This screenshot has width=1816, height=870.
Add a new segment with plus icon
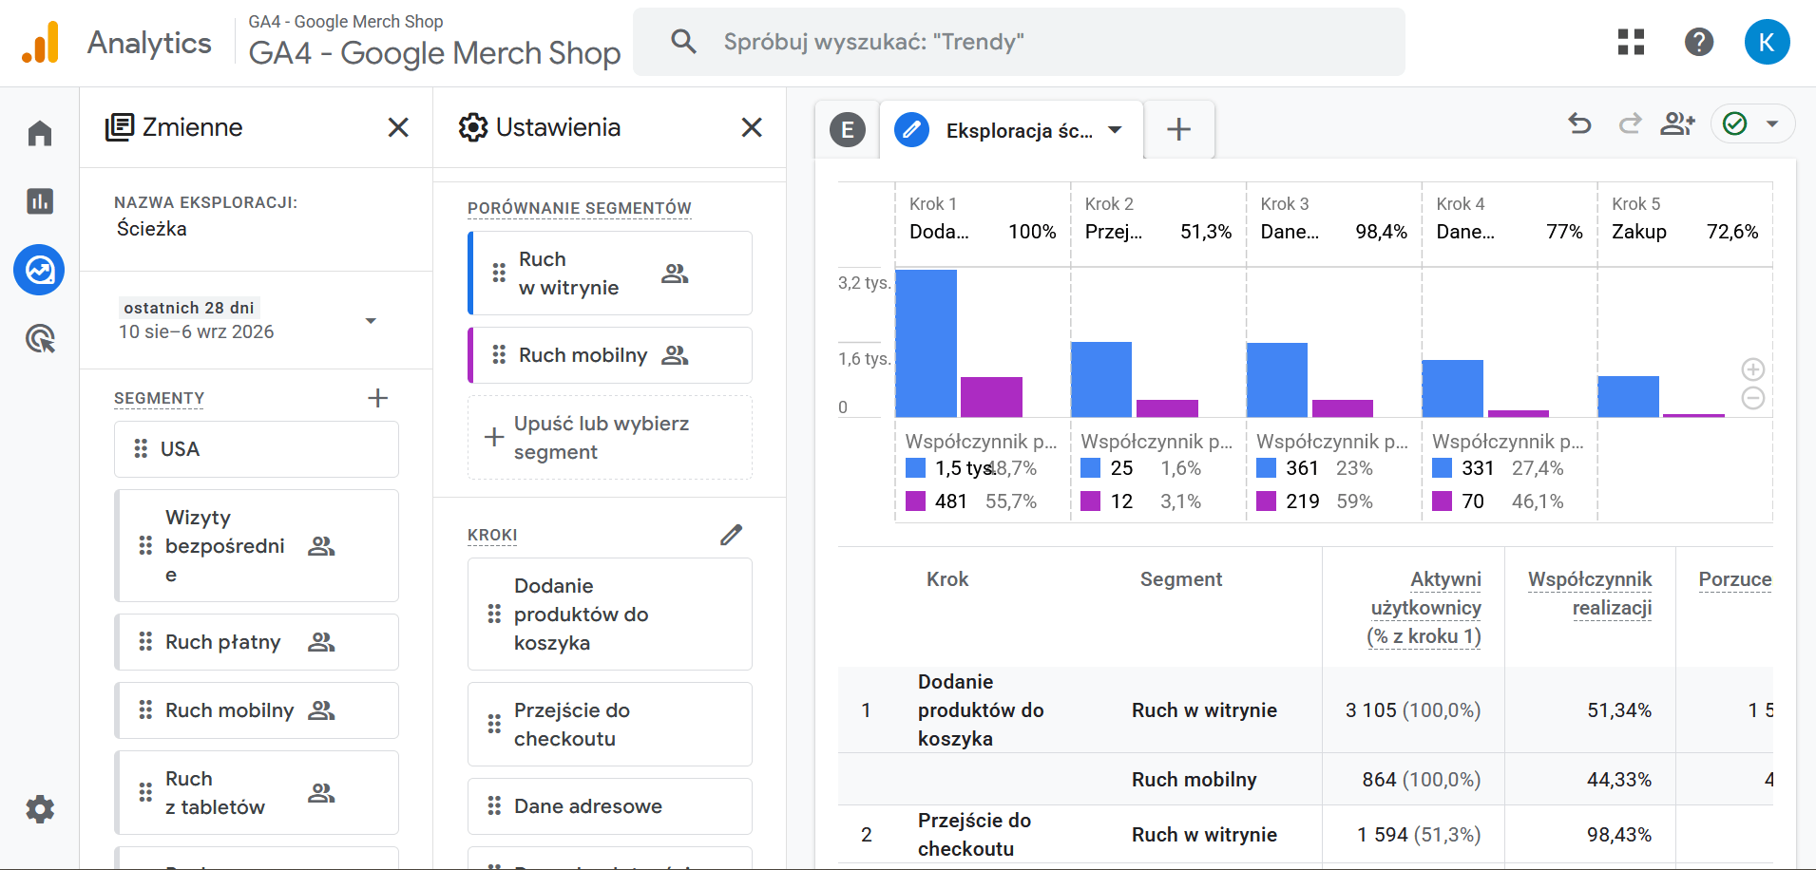click(378, 398)
